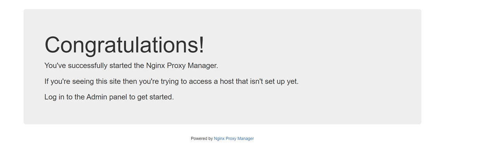Click the word "started" in first paragraph

point(121,66)
